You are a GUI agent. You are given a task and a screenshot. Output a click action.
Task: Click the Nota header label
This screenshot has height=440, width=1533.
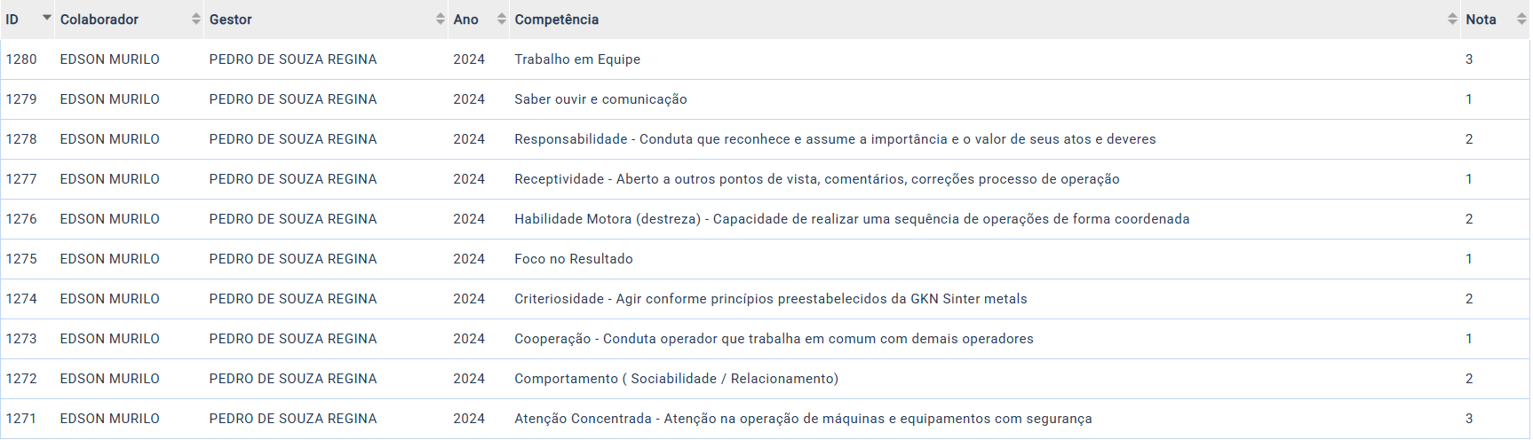[1481, 20]
